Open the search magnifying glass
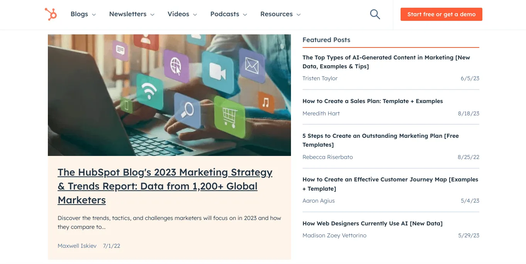 click(x=375, y=14)
